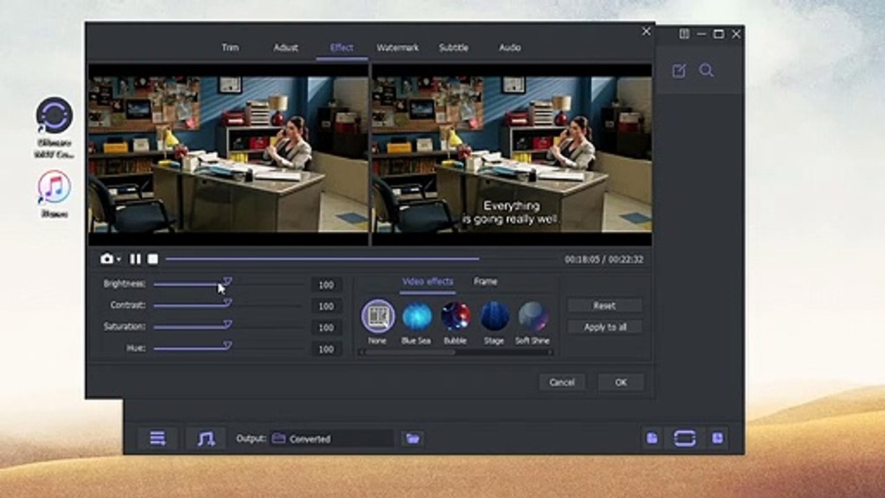
Task: Switch to the Trim tab
Action: pos(230,48)
